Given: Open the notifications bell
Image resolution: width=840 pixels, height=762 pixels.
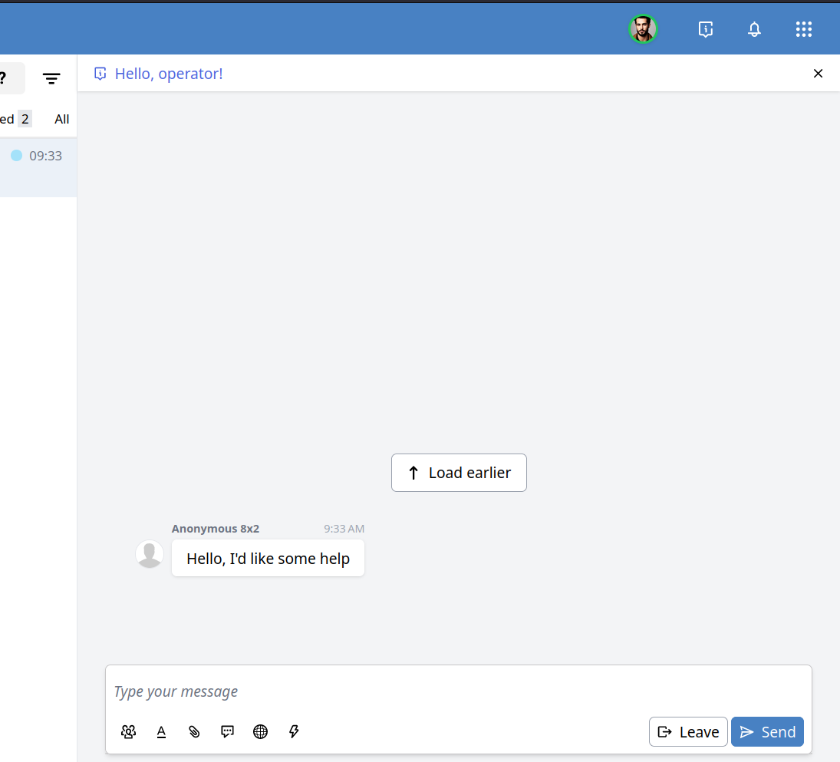Looking at the screenshot, I should (755, 29).
